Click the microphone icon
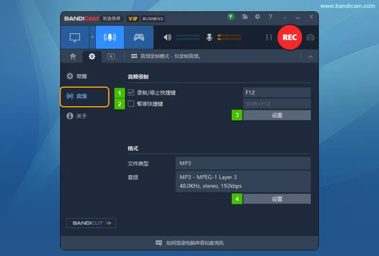 pos(209,37)
